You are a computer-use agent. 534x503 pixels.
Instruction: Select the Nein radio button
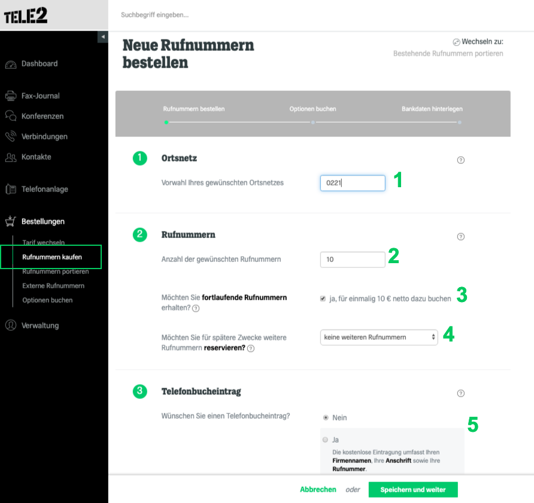[326, 417]
